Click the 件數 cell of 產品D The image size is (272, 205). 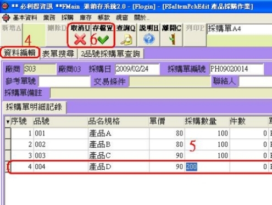pyautogui.click(x=249, y=167)
